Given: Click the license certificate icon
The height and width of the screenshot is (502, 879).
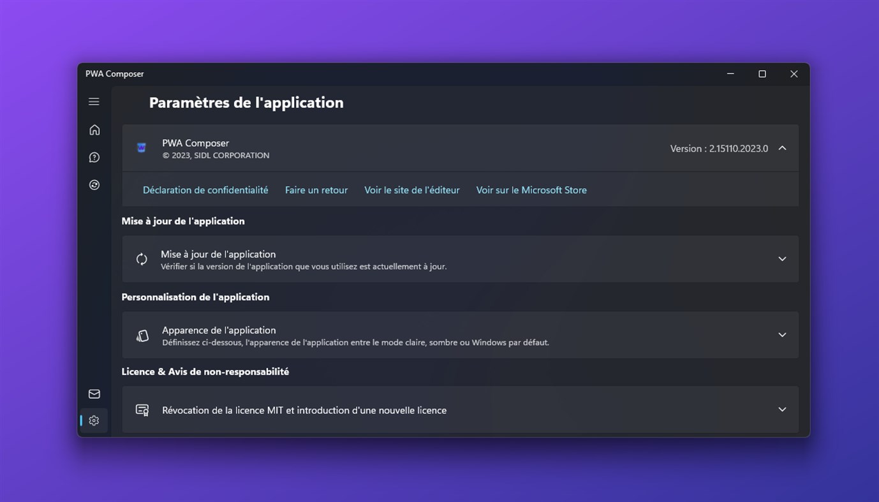Looking at the screenshot, I should tap(142, 410).
